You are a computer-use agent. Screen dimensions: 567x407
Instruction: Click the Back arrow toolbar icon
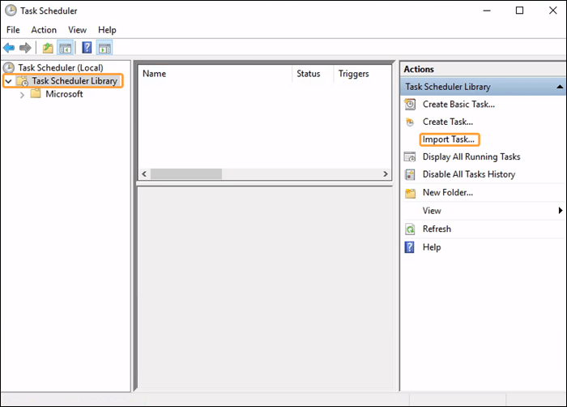pyautogui.click(x=9, y=48)
